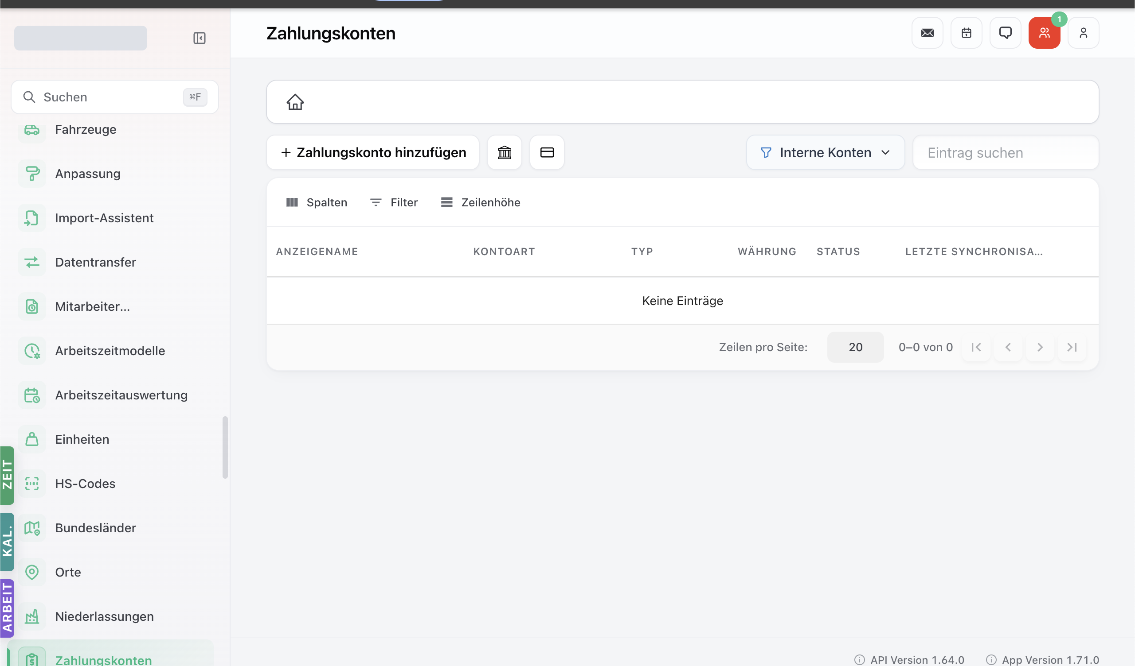
Task: Click the Orte location pin icon
Action: [x=32, y=572]
